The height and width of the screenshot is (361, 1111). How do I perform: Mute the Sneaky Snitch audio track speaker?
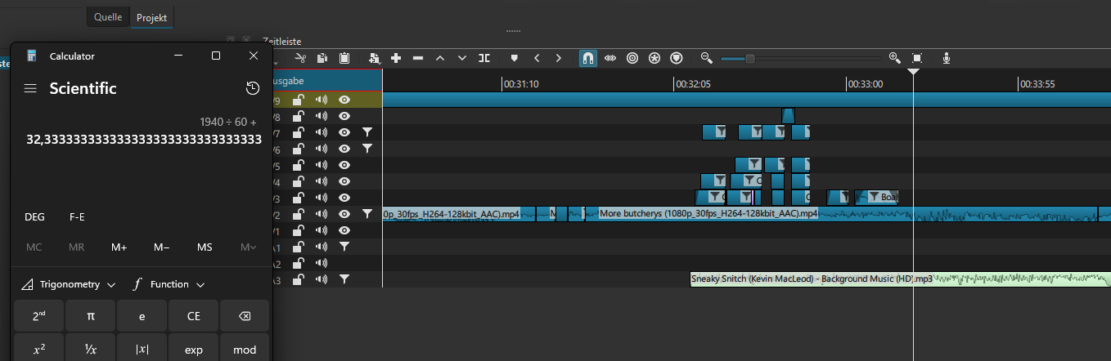[322, 279]
